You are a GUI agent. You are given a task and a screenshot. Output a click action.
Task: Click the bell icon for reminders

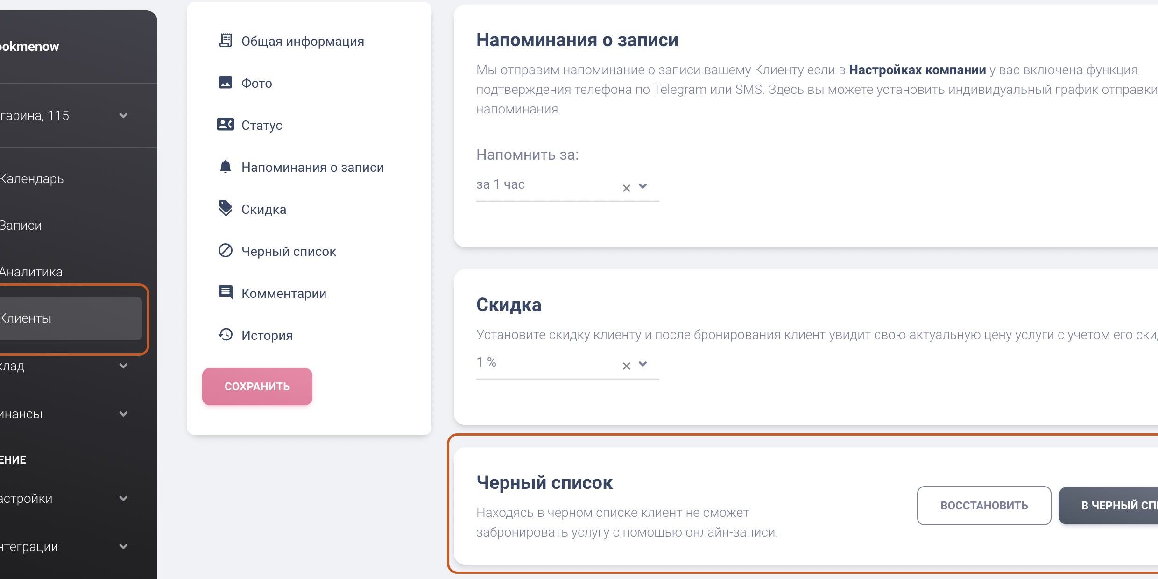[x=226, y=167]
